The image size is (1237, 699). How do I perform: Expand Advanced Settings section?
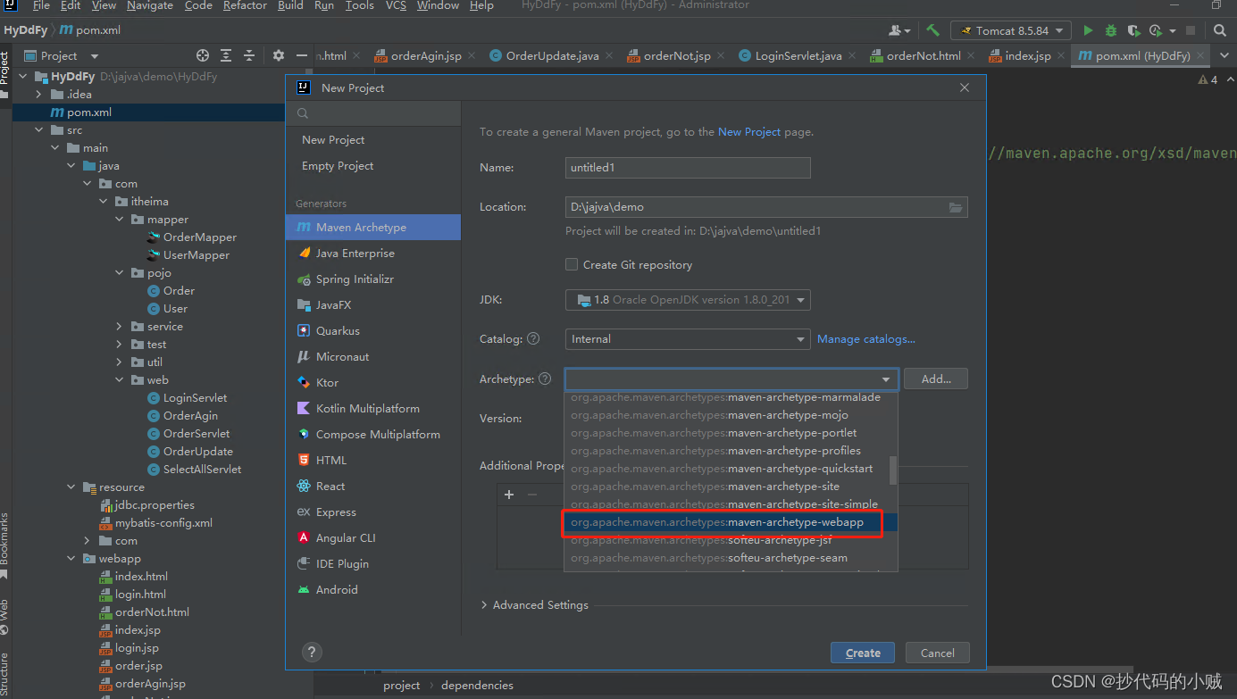click(x=534, y=605)
